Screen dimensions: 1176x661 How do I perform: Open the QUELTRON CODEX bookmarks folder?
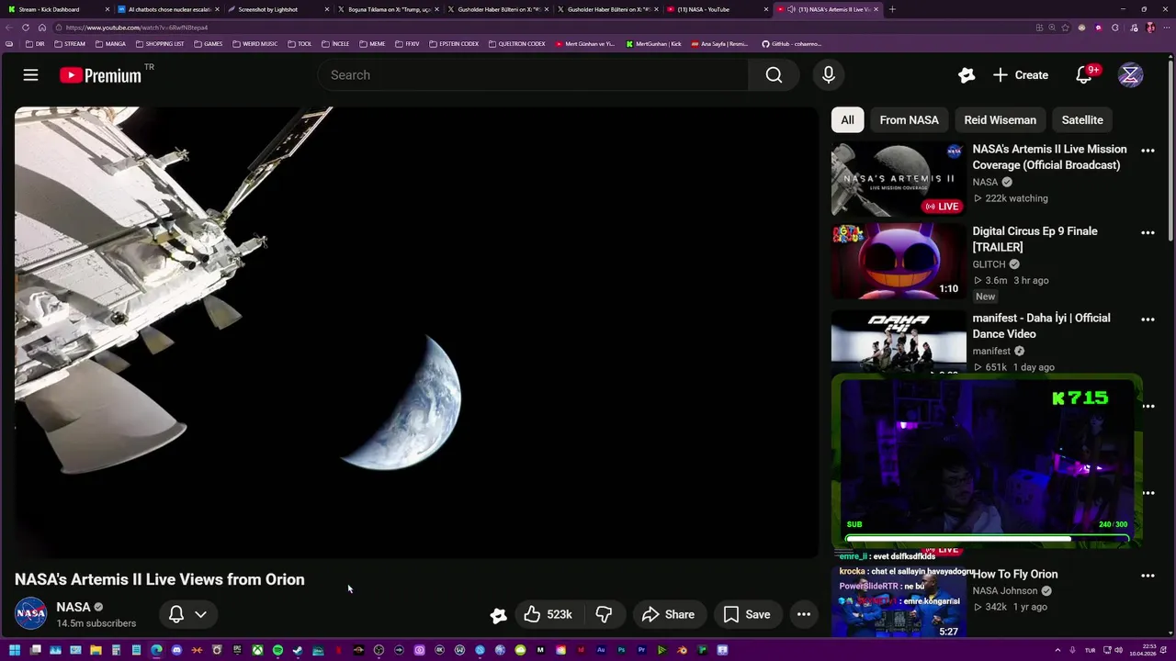(517, 44)
